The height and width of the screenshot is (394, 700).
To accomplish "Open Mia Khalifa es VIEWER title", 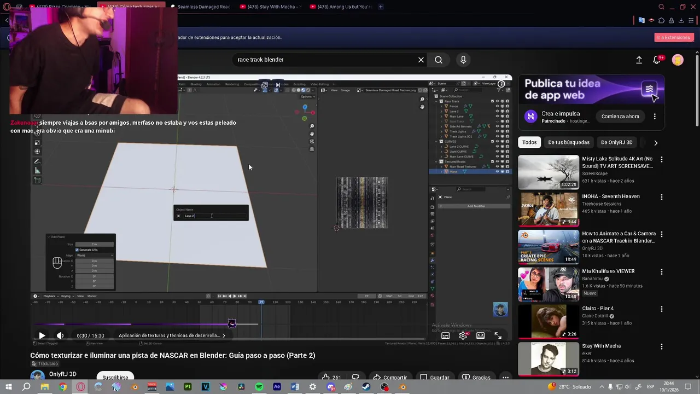I will [608, 271].
